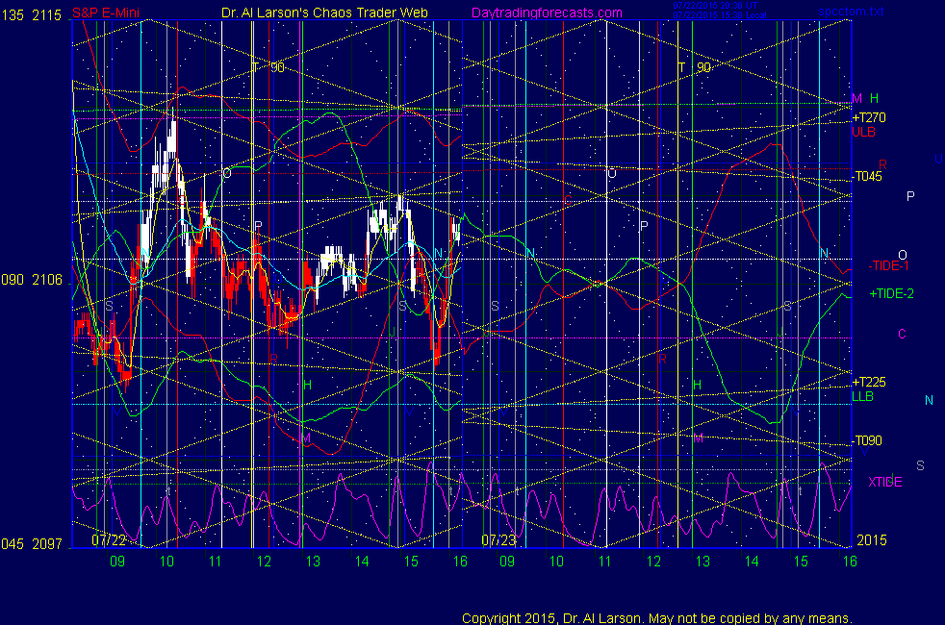Viewport: 945px width, 625px height.
Task: Click the 15 hour label for 07/23
Action: point(801,562)
